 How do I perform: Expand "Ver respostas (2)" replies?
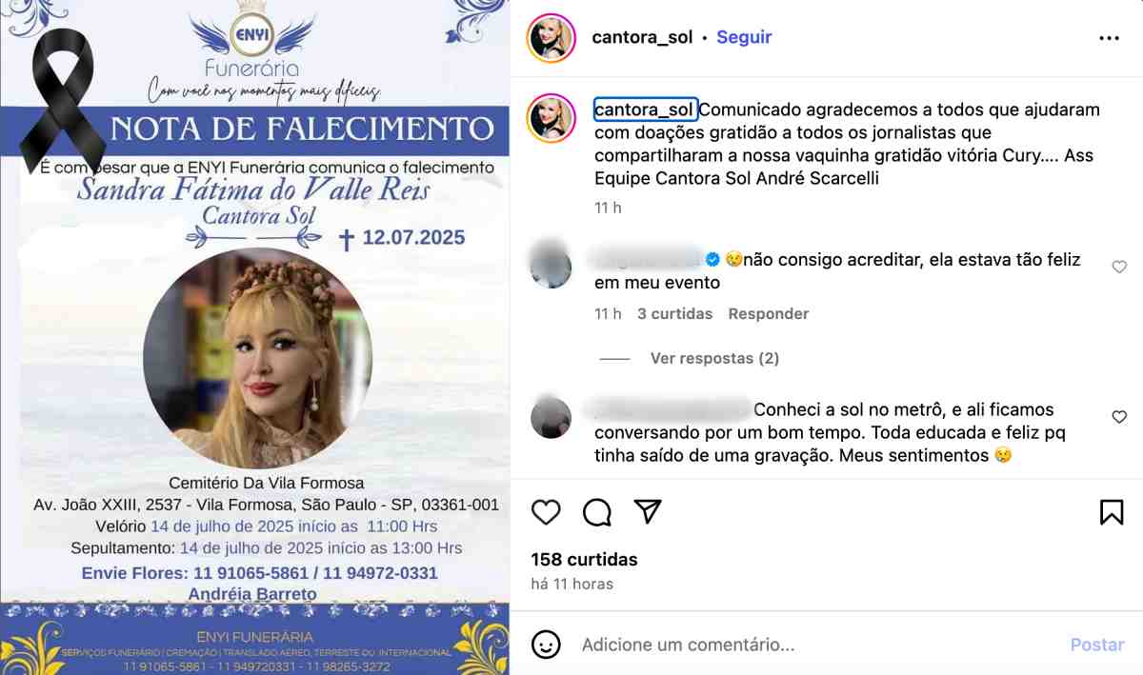(714, 359)
